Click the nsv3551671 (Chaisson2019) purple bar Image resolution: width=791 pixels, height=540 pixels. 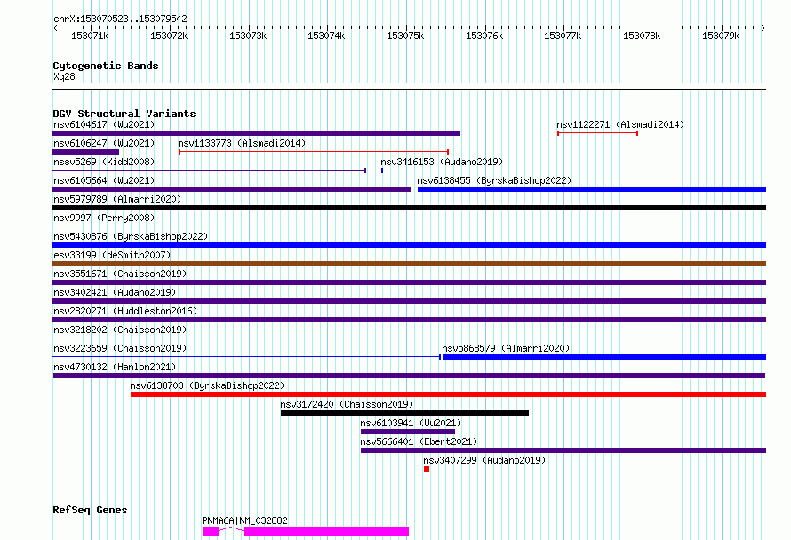point(409,282)
